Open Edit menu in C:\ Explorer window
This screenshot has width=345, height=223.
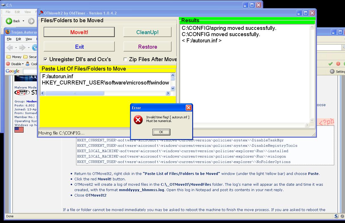[x=18, y=12]
